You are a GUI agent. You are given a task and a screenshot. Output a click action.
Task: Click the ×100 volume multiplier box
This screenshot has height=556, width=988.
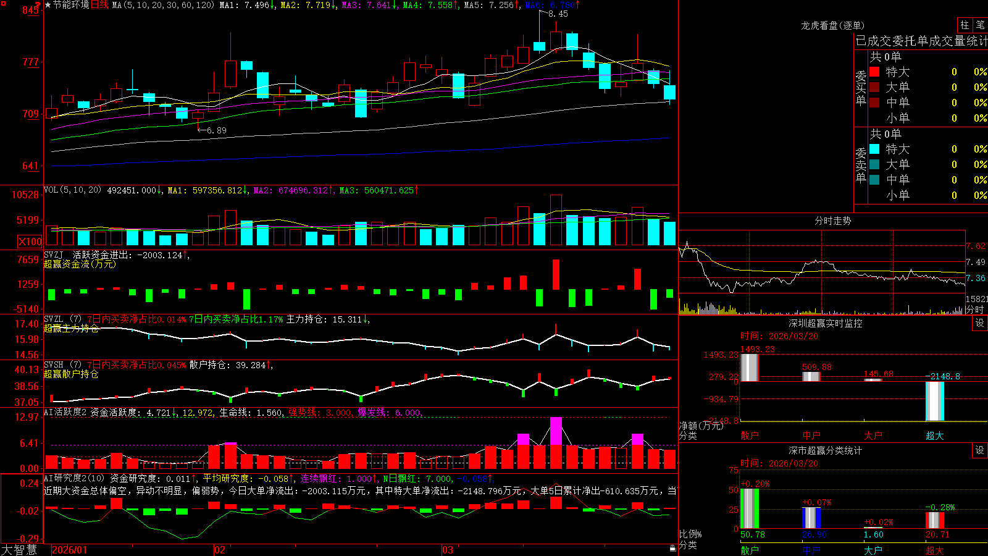[30, 242]
